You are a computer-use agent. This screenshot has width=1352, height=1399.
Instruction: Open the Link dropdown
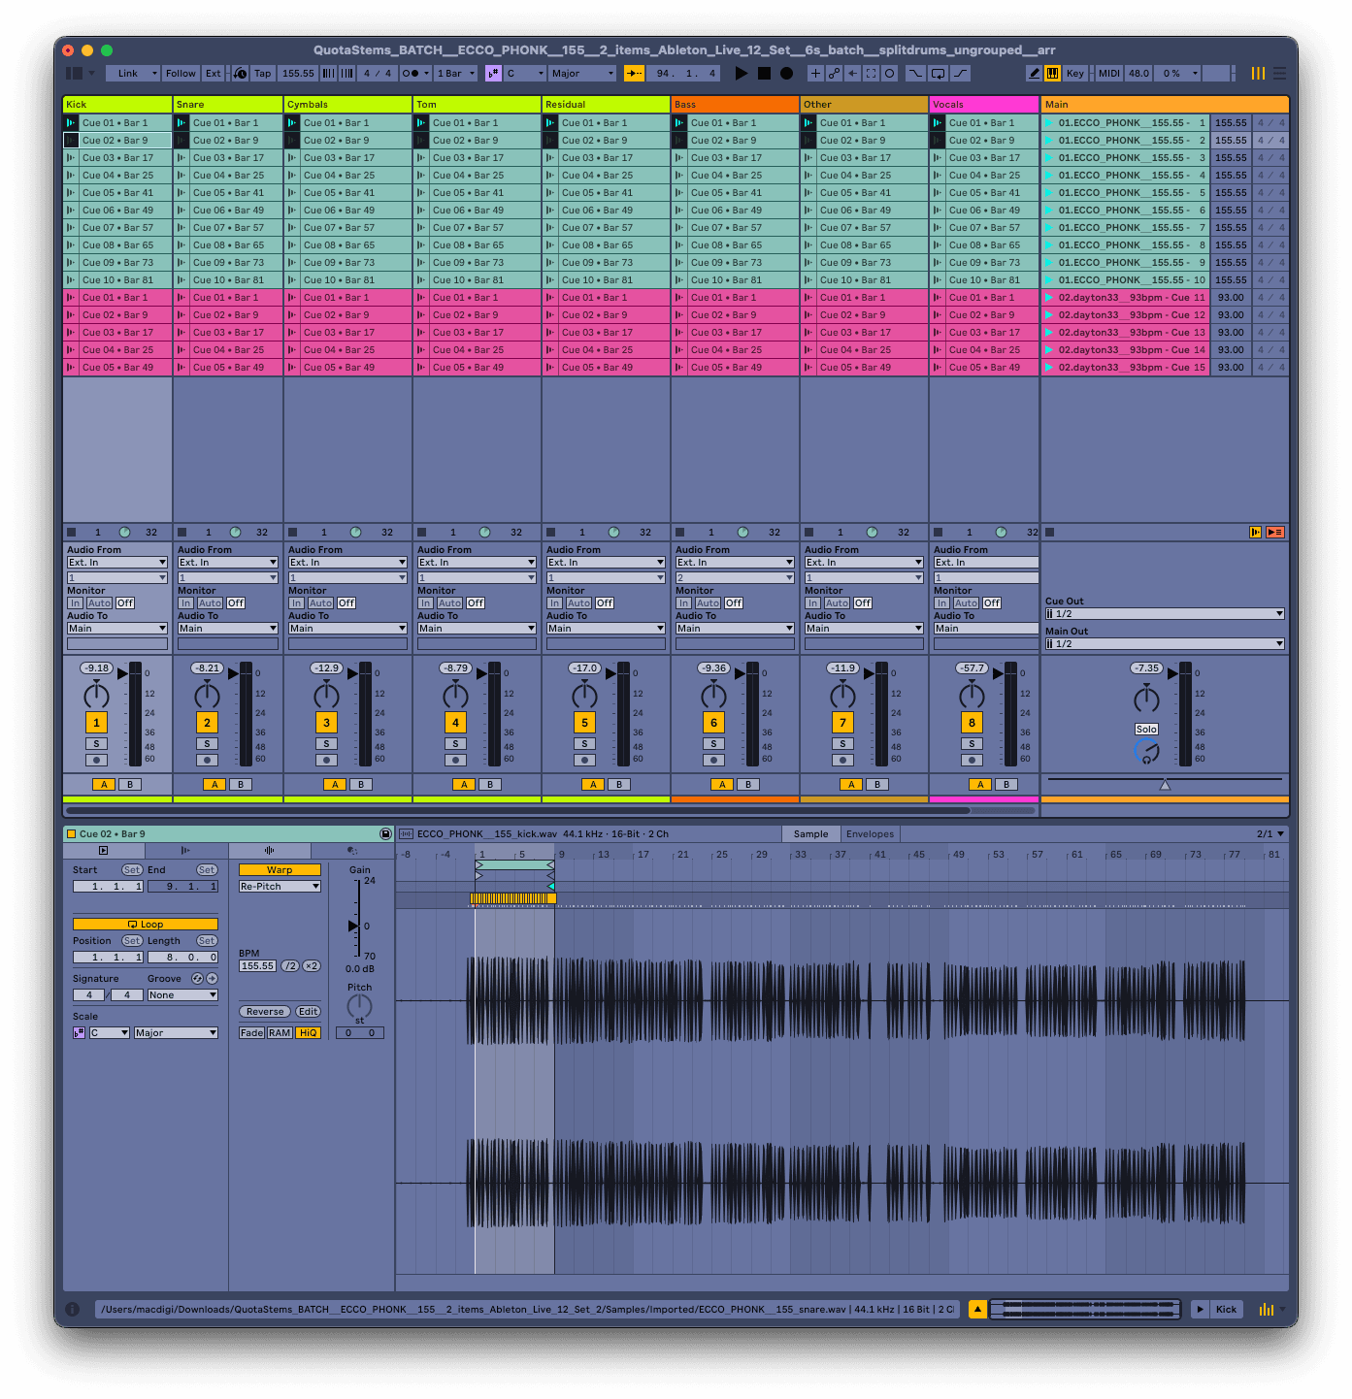136,73
